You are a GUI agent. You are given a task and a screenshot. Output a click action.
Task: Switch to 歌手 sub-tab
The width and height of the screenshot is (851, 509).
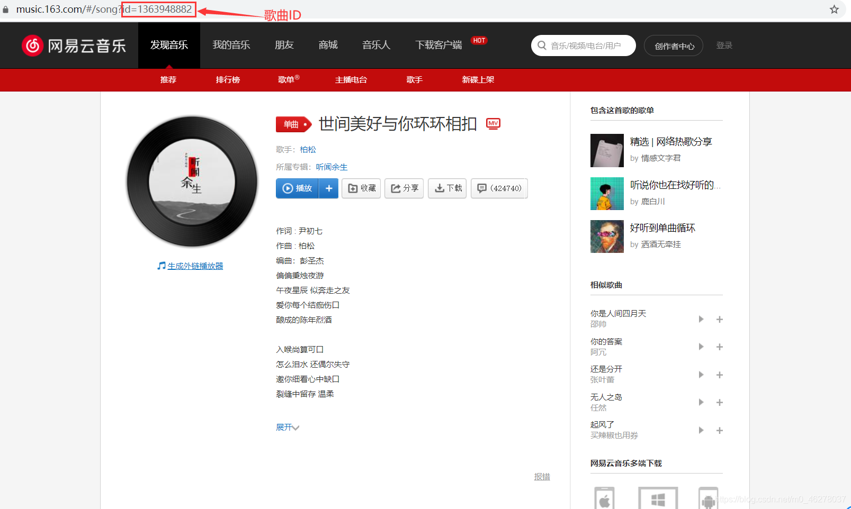(415, 79)
